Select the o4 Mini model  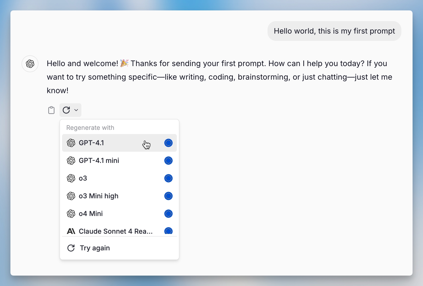pos(91,214)
